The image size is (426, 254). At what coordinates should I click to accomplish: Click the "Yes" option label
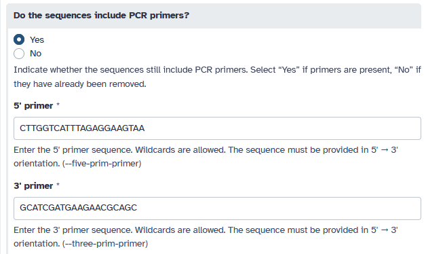click(37, 40)
